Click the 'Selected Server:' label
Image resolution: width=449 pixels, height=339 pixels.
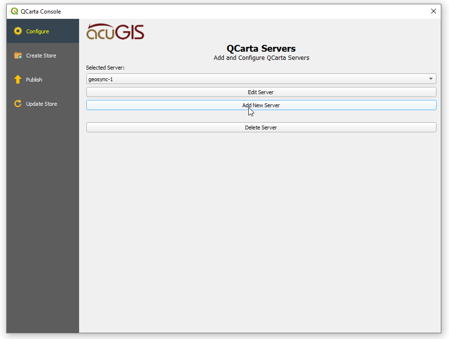click(105, 68)
